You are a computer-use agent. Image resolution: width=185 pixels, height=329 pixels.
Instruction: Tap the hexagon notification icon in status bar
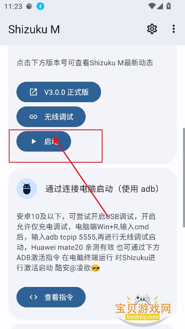(x=29, y=6)
